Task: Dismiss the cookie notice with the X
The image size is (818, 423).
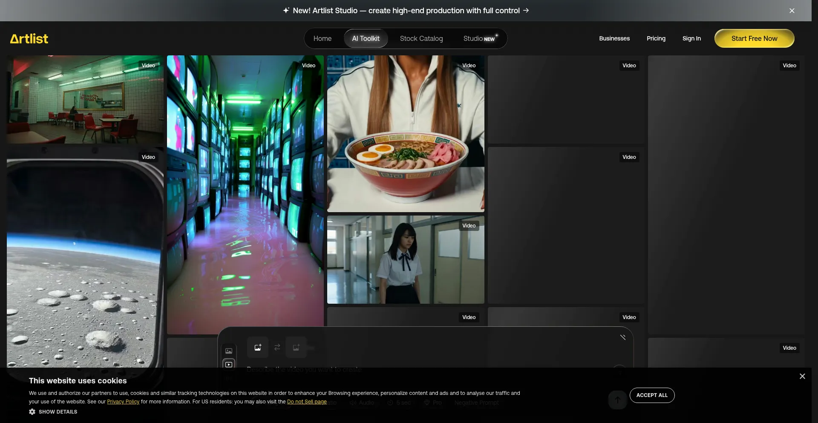Action: coord(802,376)
